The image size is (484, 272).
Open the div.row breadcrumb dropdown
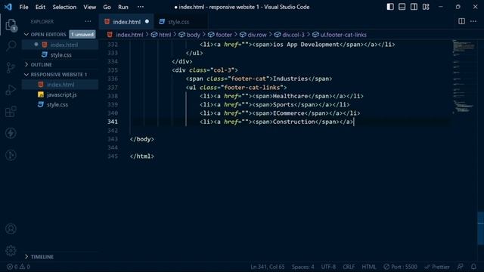tap(253, 35)
